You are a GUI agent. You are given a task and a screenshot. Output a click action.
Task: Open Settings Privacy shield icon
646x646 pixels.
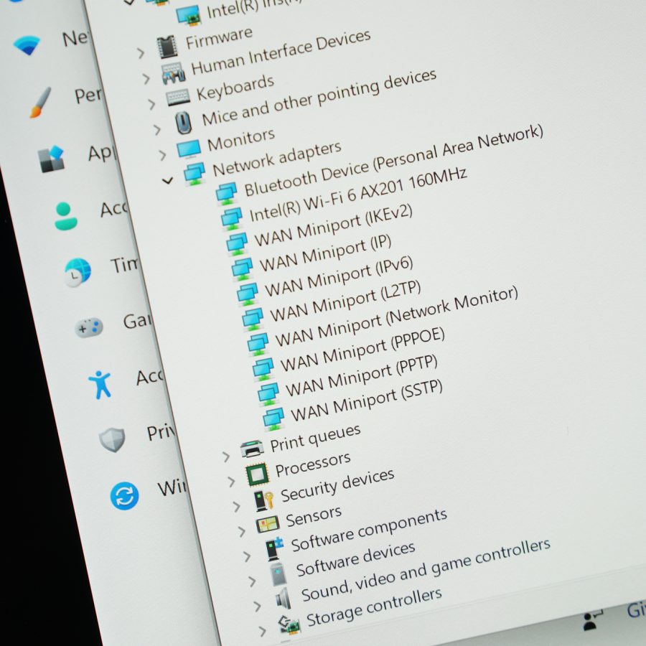click(x=112, y=439)
